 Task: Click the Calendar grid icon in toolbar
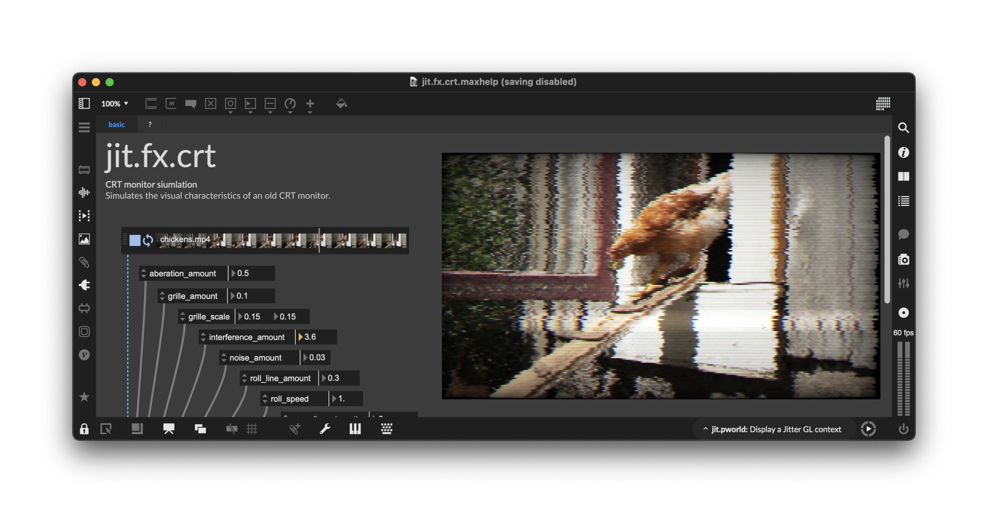883,103
